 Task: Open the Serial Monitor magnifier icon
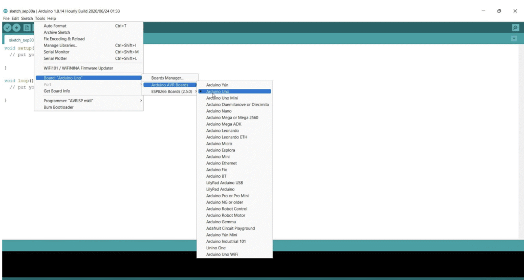(515, 28)
